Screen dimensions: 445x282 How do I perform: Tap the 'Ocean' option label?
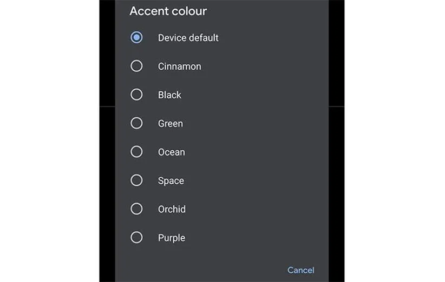click(x=171, y=152)
